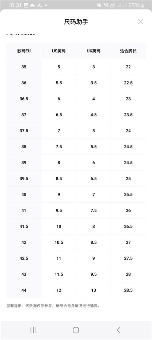
Task: Tap the cloud notification icon in status bar
Action: (x=33, y=5)
